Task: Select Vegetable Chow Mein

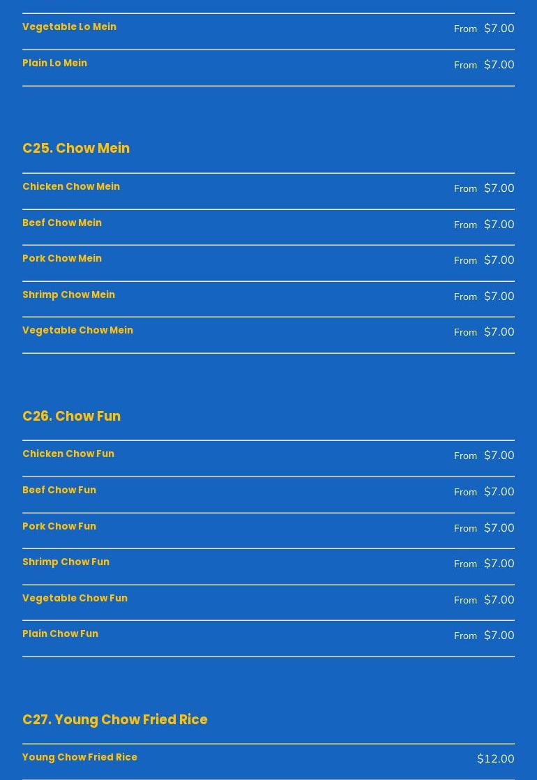Action: point(78,331)
